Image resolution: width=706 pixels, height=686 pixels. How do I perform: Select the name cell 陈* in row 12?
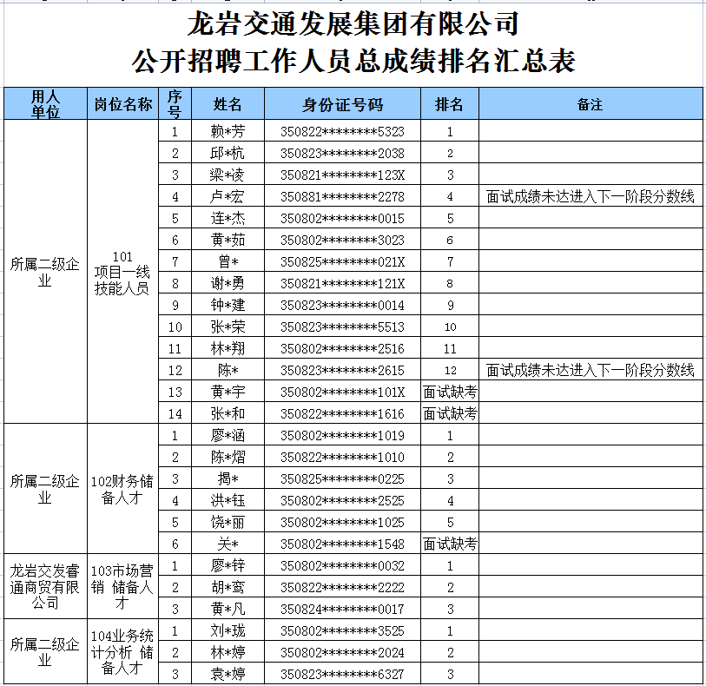coord(228,370)
